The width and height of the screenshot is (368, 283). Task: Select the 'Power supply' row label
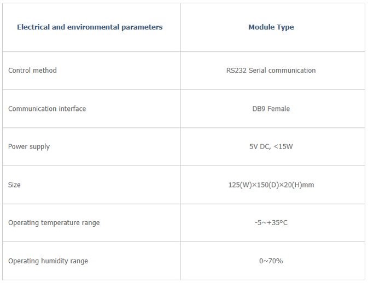coord(29,147)
